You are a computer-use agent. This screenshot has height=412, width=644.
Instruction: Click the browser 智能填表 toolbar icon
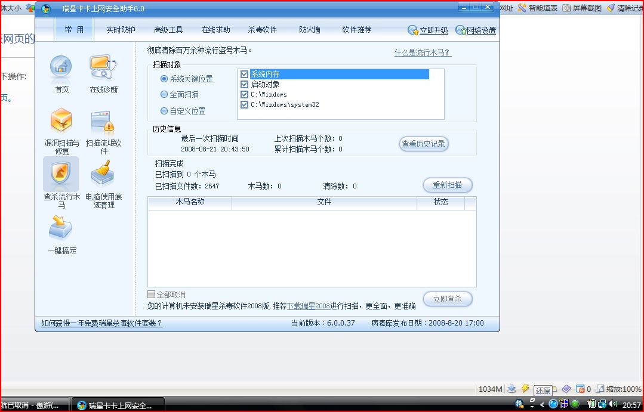[522, 7]
